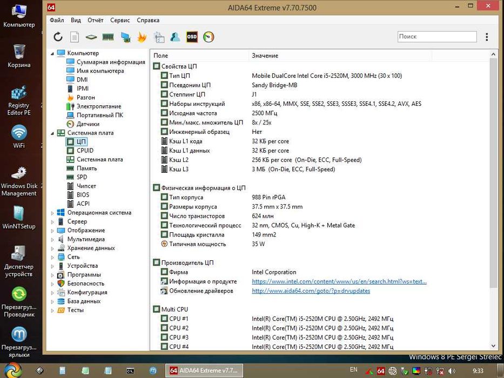Viewport: 504px width, 378px height.
Task: Collapse the Системная плата parent node
Action: tap(52, 133)
